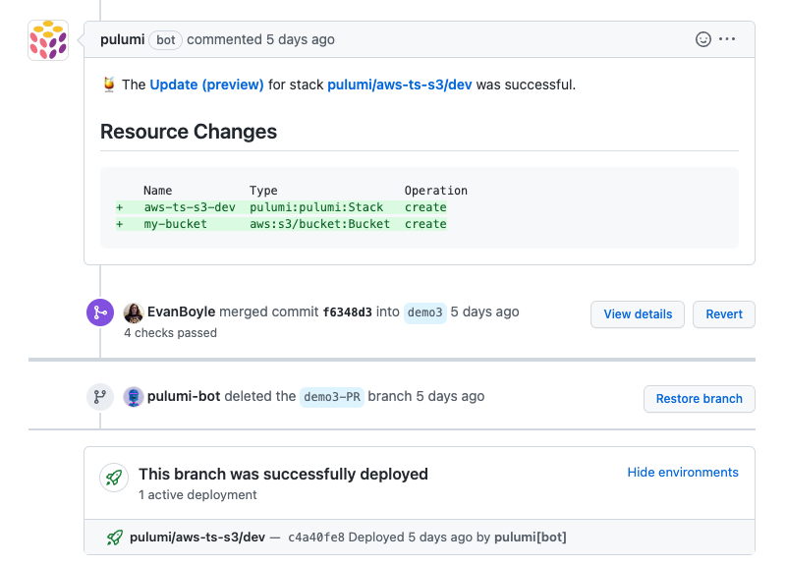The image size is (786, 566).
Task: Click the EvanBoyle username link
Action: click(181, 311)
